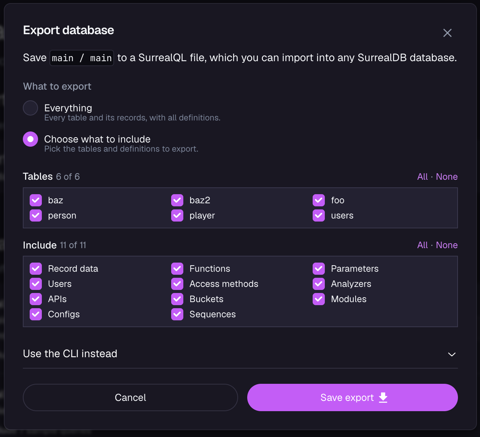Image resolution: width=480 pixels, height=437 pixels.
Task: Select Choose what to include radio option
Action: pyautogui.click(x=30, y=139)
